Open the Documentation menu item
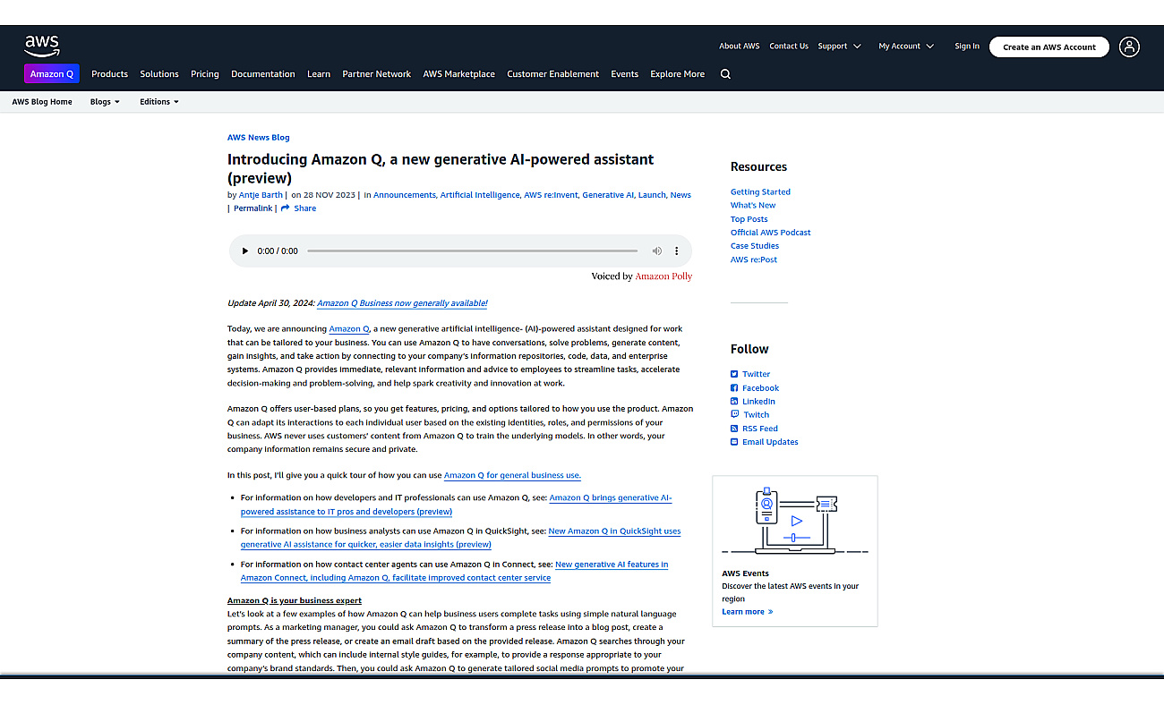Screen dimensions: 1164x705 [263, 74]
